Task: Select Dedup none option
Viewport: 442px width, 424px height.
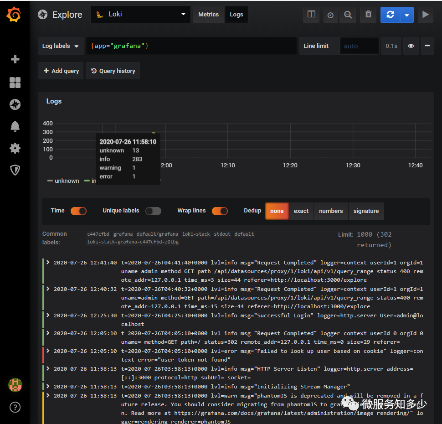Action: coord(277,211)
